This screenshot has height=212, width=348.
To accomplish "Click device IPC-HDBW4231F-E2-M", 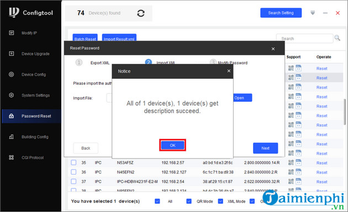I will click(137, 182).
